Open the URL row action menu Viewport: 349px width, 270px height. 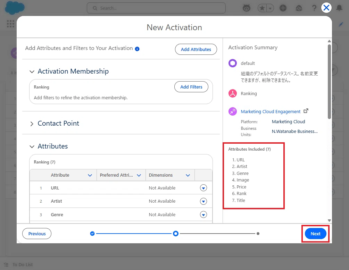click(x=203, y=188)
